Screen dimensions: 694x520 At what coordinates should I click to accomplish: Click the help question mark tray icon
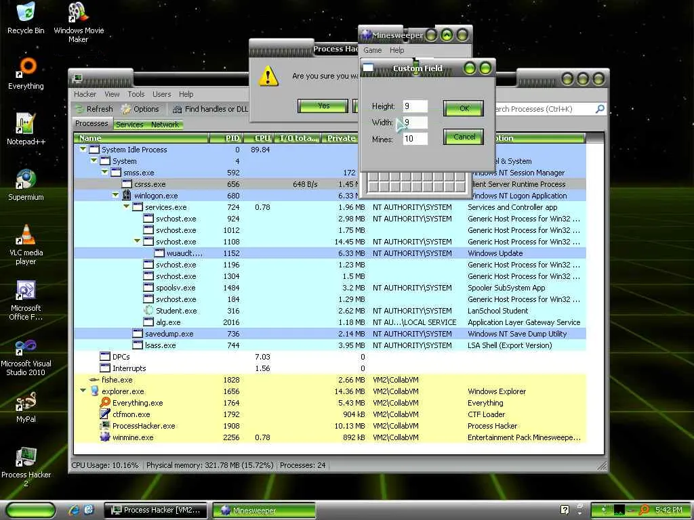pyautogui.click(x=565, y=510)
